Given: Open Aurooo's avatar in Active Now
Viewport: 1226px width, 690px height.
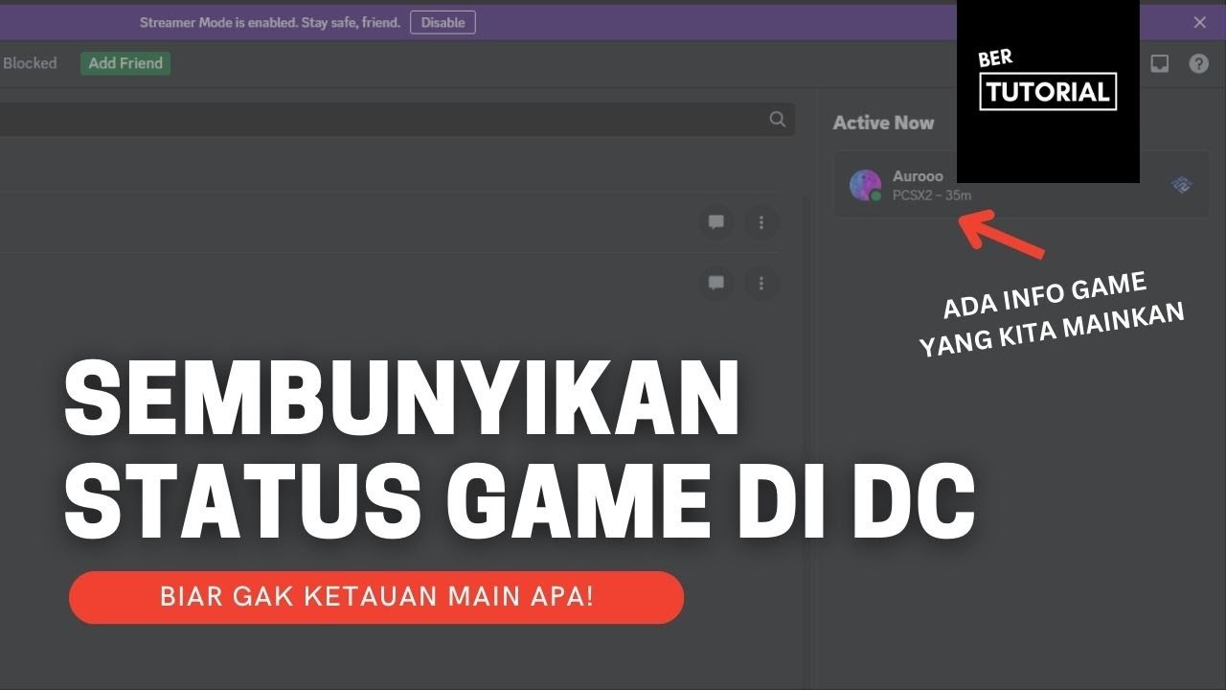Looking at the screenshot, I should click(865, 185).
